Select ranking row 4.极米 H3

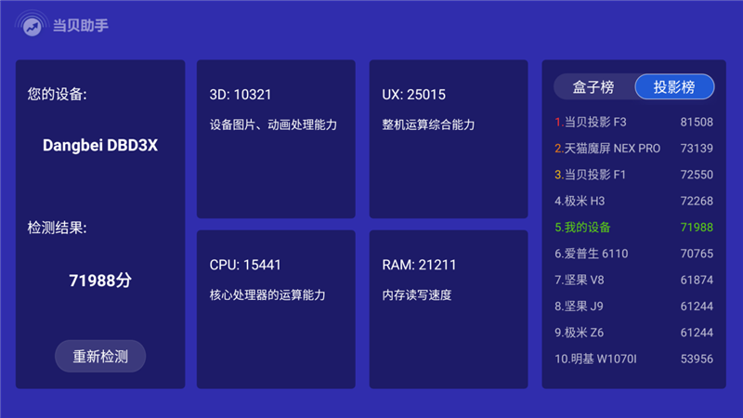tap(633, 201)
